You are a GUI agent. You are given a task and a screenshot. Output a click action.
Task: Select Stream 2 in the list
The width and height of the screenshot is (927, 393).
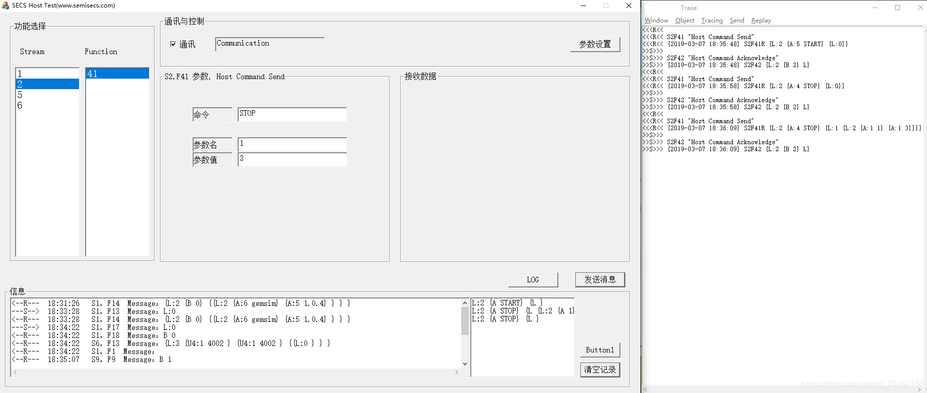pos(48,84)
